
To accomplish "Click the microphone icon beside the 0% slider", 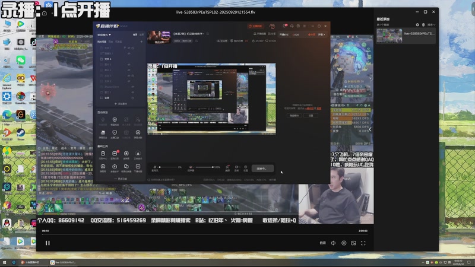I will click(x=155, y=167).
